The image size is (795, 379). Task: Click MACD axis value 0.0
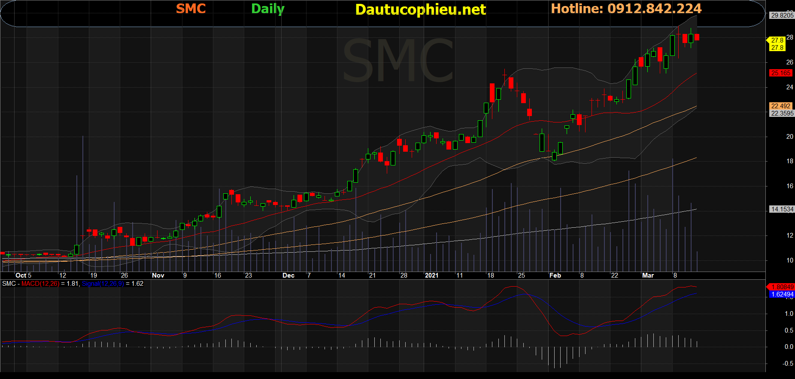pos(789,347)
